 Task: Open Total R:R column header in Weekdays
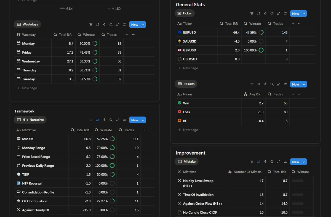click(x=63, y=35)
